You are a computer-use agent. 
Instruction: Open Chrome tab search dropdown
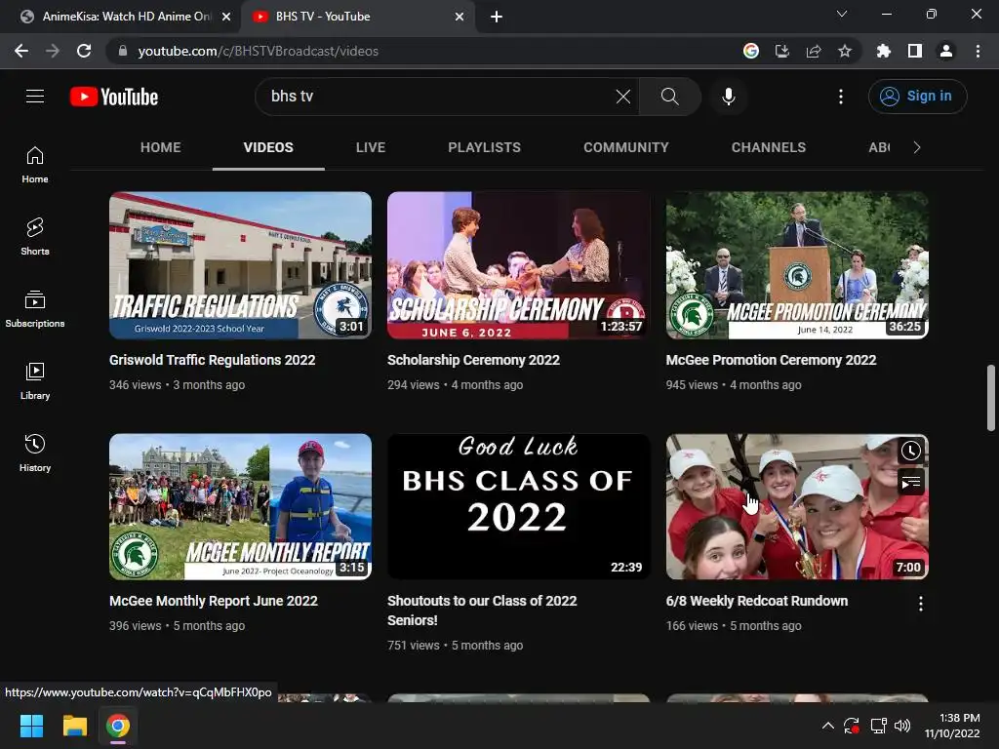coord(842,14)
